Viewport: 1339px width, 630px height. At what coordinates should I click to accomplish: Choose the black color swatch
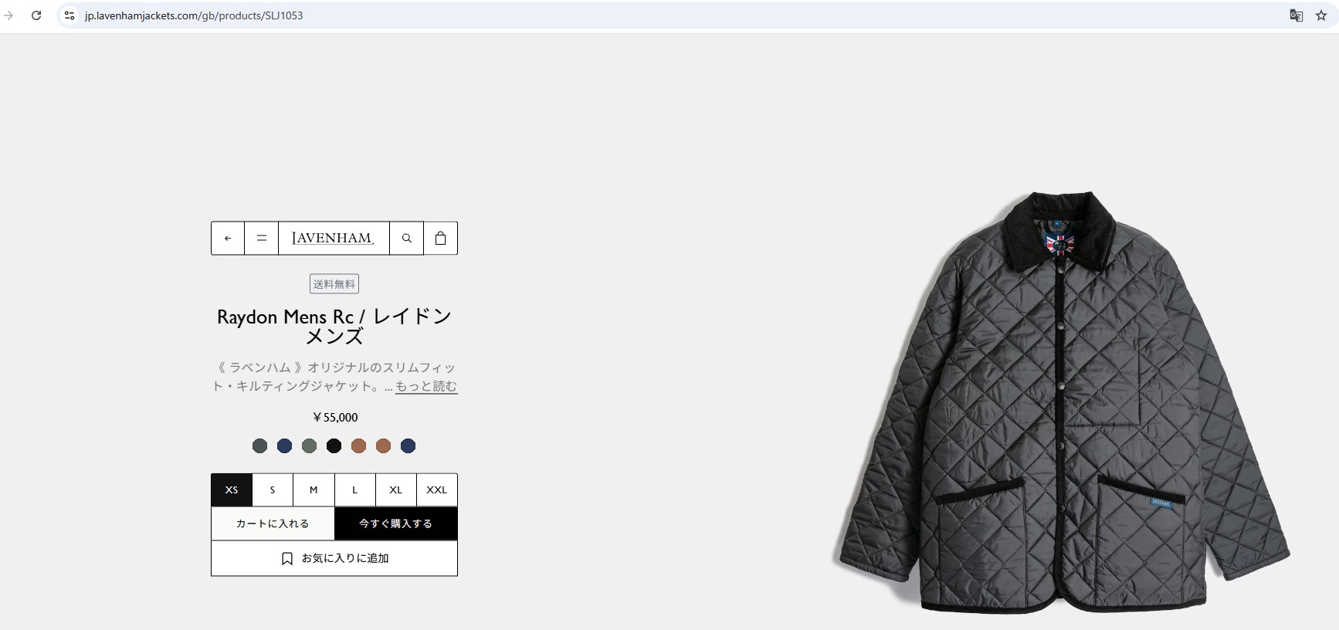(x=334, y=445)
